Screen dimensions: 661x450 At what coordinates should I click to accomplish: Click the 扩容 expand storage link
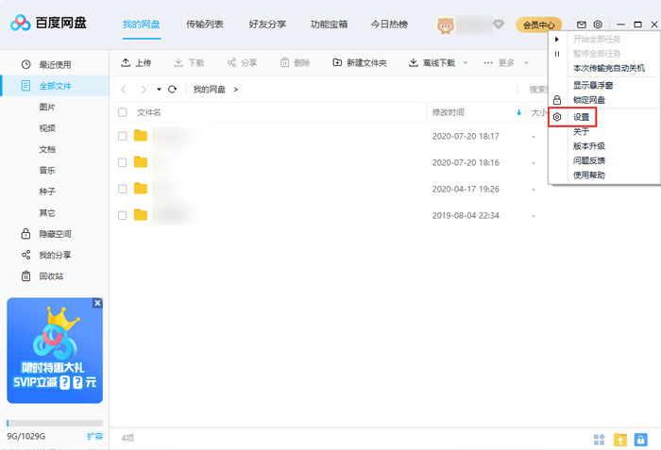94,436
